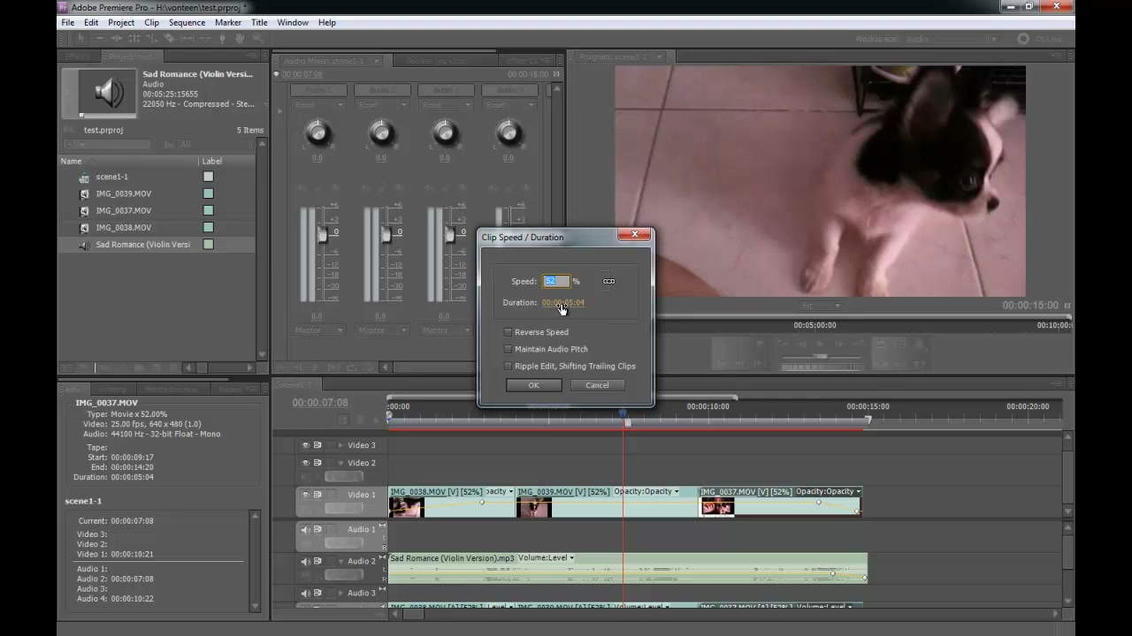The image size is (1132, 636).
Task: Select the Rate Stretch tool
Action: (x=152, y=39)
